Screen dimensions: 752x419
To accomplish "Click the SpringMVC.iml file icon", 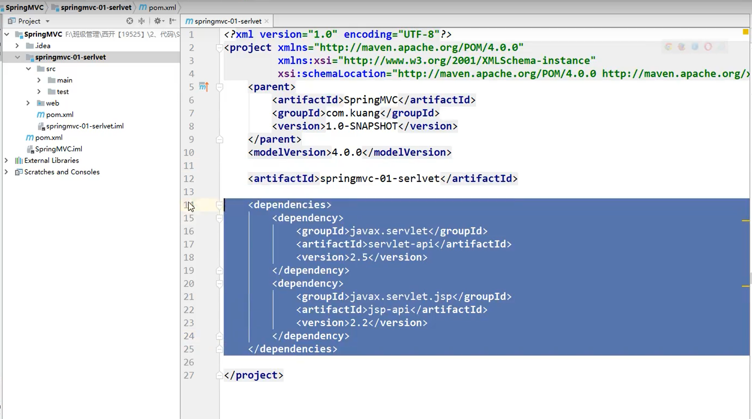I will pyautogui.click(x=30, y=149).
